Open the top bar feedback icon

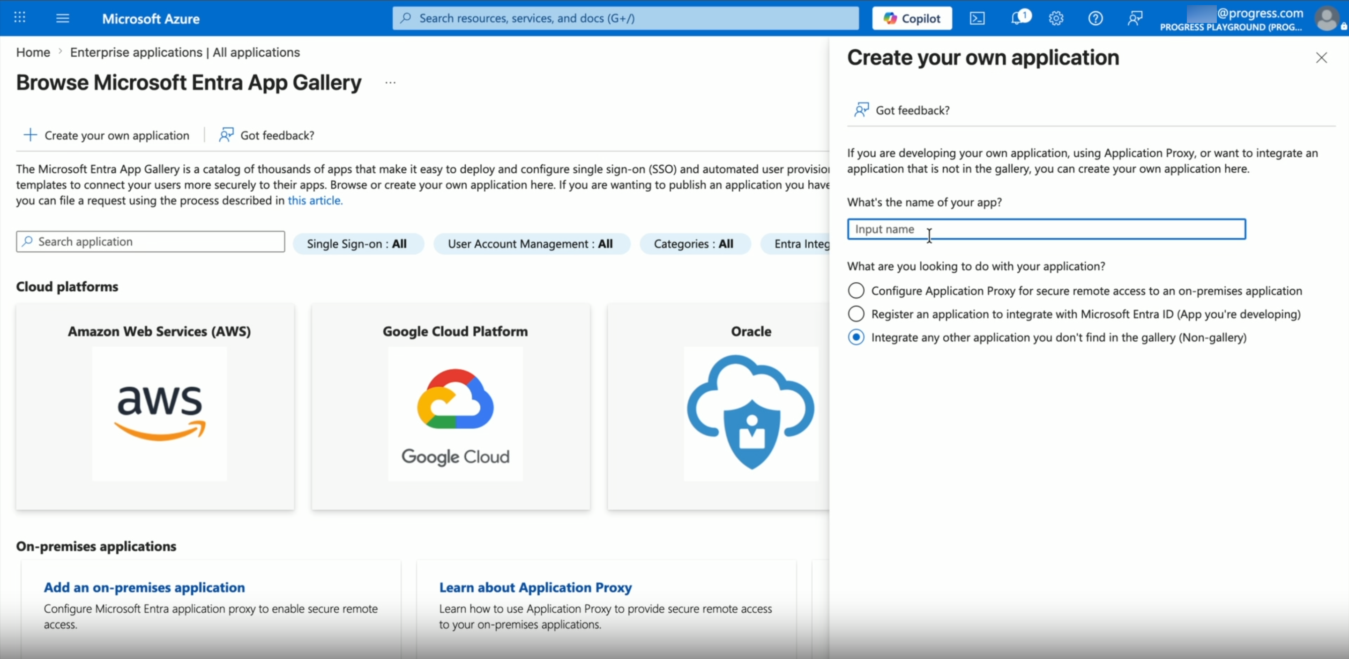[1134, 18]
